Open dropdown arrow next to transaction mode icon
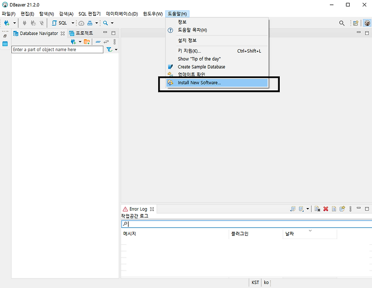This screenshot has width=372, height=288. click(97, 23)
